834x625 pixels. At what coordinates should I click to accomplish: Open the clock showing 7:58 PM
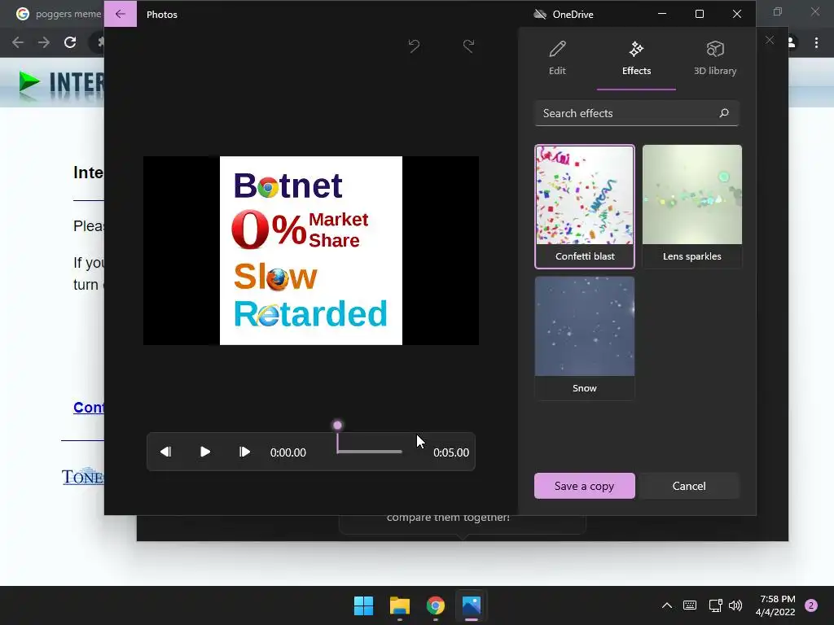tap(775, 605)
